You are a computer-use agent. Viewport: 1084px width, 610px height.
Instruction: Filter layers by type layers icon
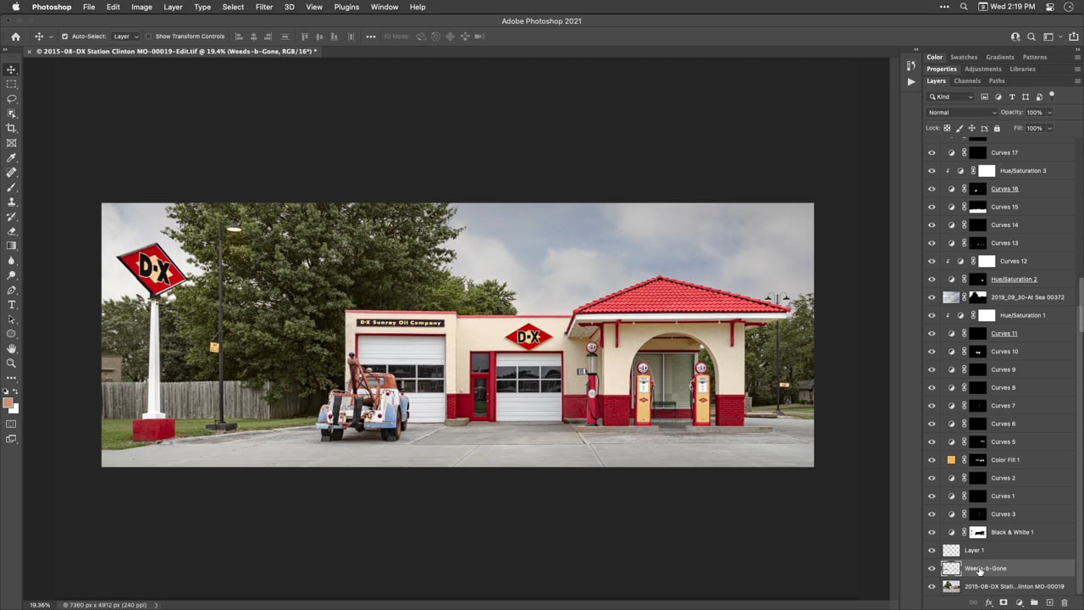pyautogui.click(x=1011, y=97)
